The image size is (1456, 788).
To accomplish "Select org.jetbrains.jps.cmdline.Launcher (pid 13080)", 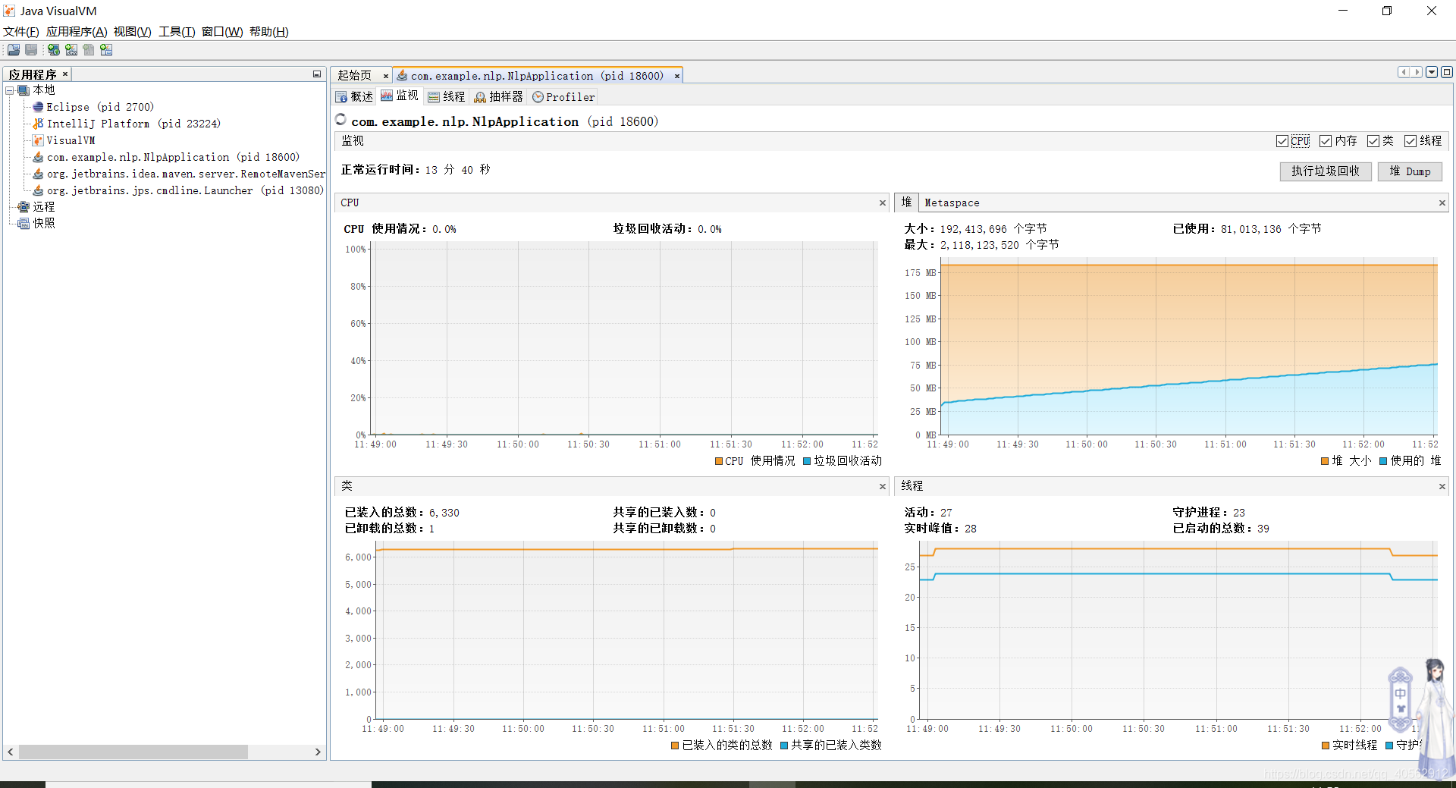I will pos(185,190).
